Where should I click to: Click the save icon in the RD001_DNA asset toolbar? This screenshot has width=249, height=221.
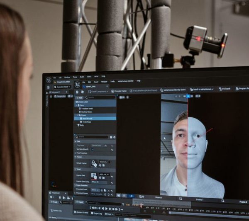point(77,92)
